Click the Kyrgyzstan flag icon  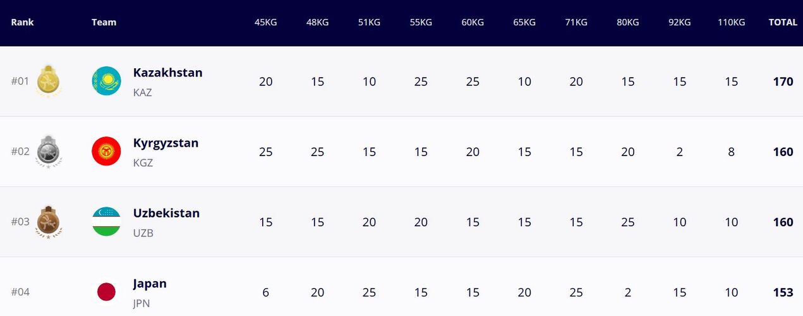pyautogui.click(x=106, y=152)
